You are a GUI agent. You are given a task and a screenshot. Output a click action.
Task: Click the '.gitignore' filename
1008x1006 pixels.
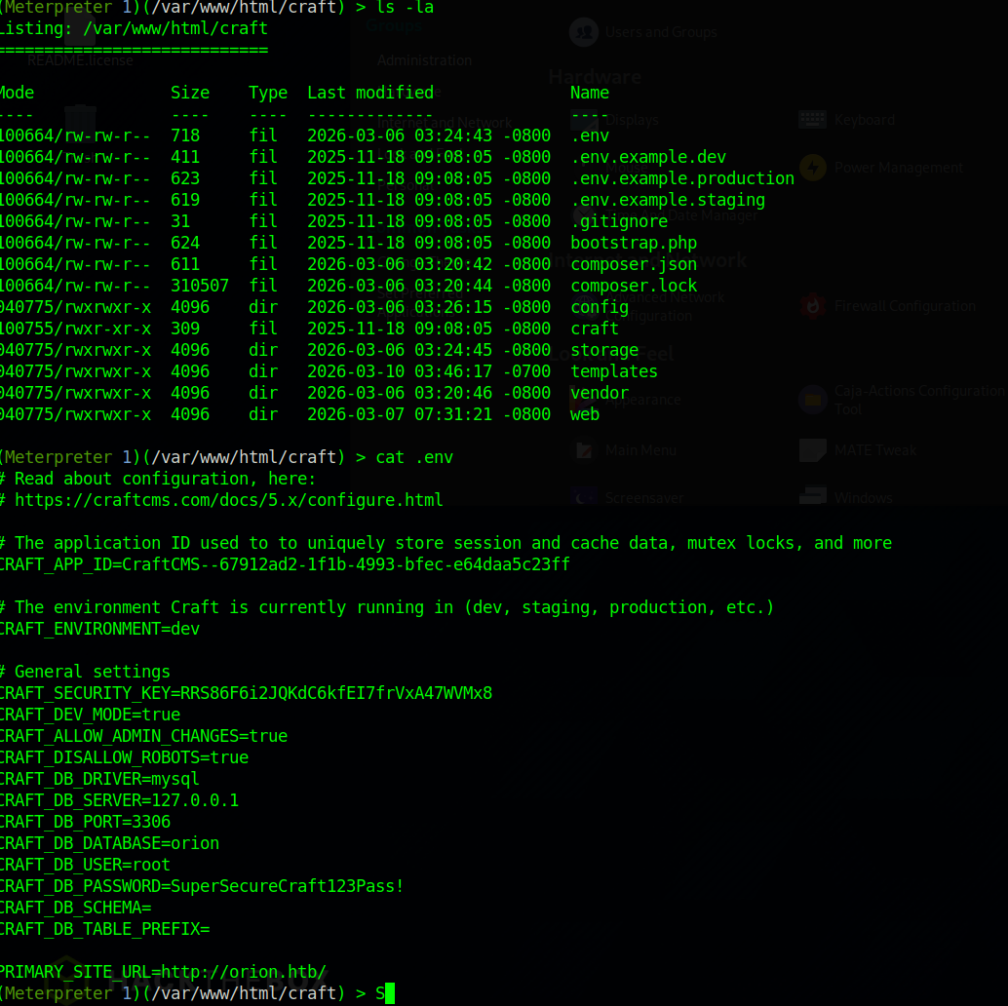click(619, 221)
